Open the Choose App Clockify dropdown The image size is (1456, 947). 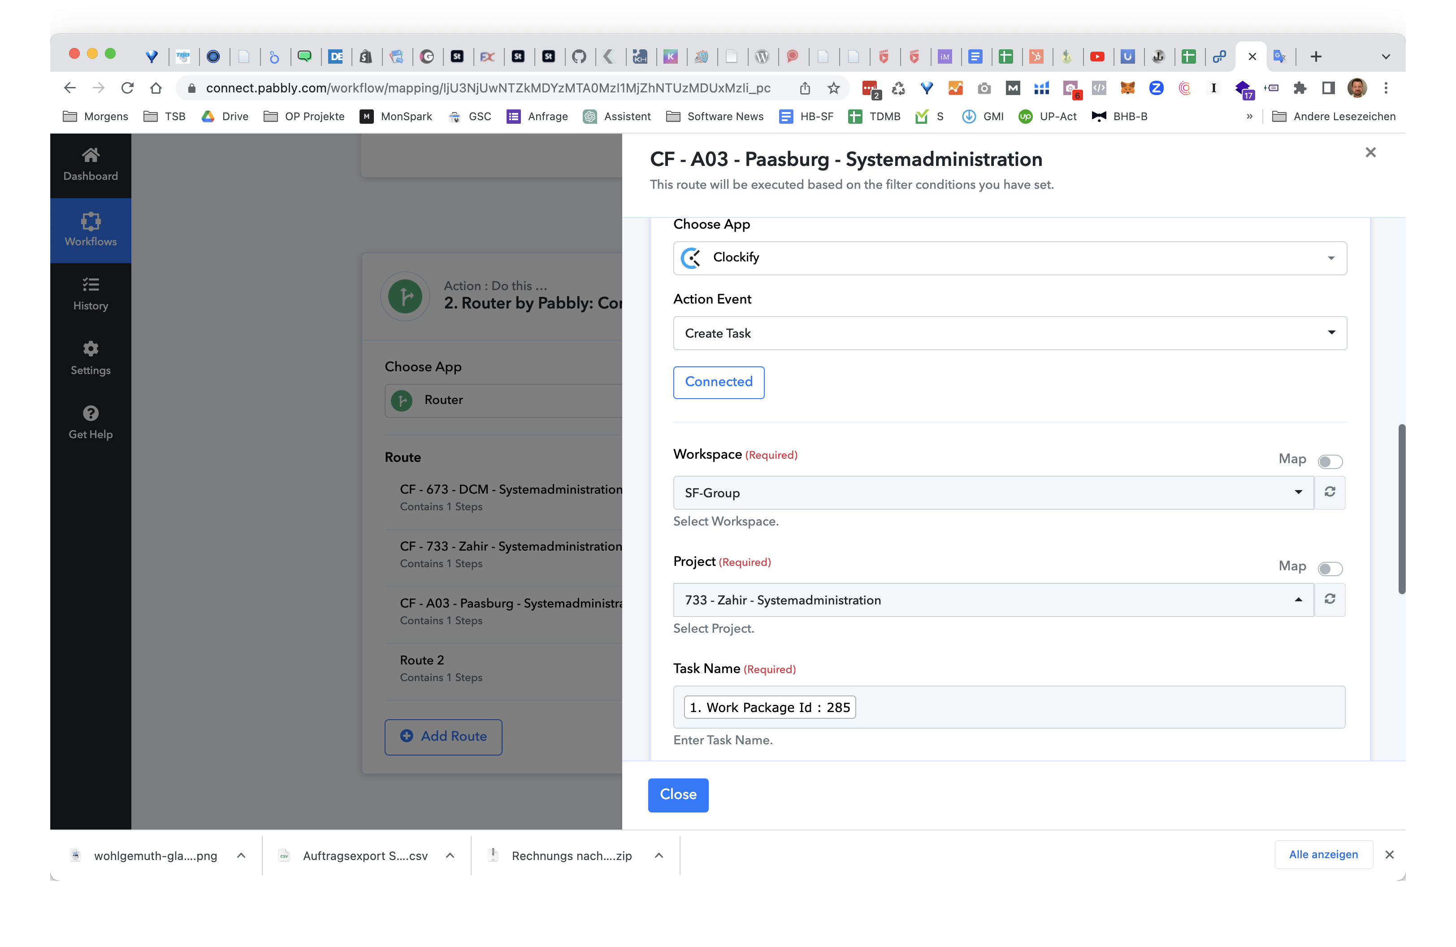[1010, 257]
